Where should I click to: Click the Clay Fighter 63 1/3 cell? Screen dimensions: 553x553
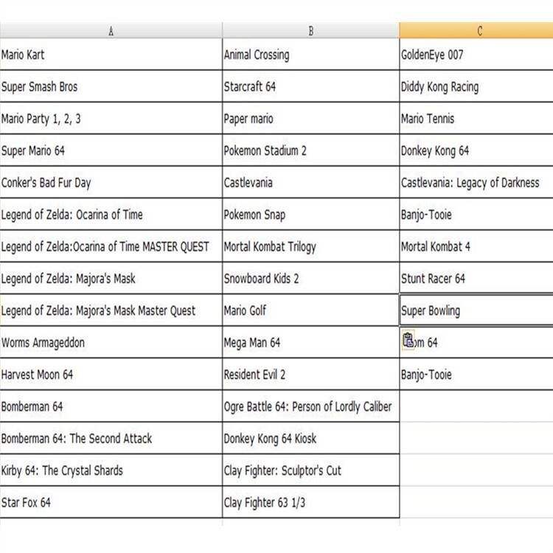tap(310, 503)
